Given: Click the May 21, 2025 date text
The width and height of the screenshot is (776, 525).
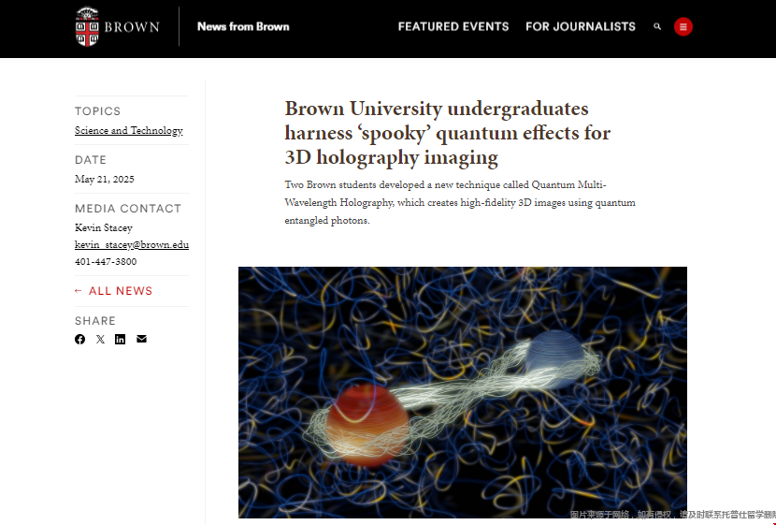Looking at the screenshot, I should click(105, 179).
